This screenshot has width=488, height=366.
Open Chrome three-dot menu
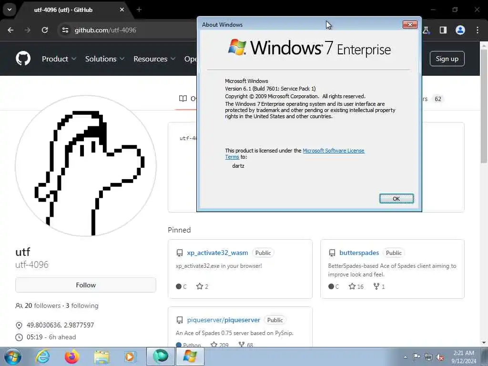click(478, 30)
